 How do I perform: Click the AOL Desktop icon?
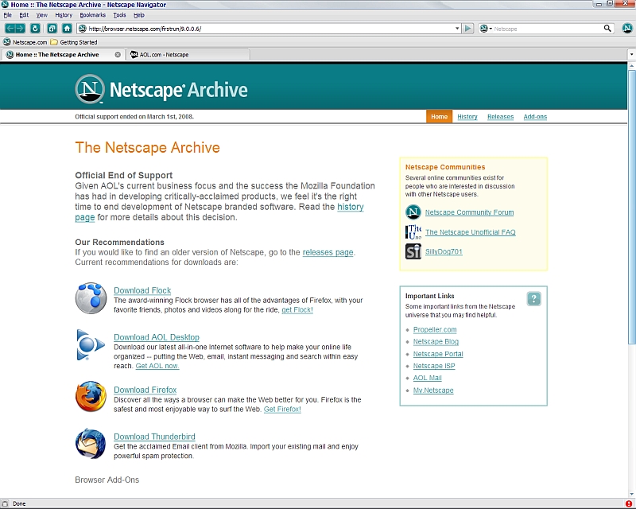pyautogui.click(x=91, y=345)
